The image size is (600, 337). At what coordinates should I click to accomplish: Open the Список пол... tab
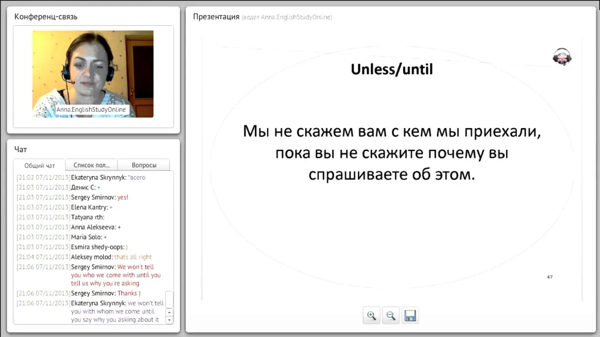(91, 165)
